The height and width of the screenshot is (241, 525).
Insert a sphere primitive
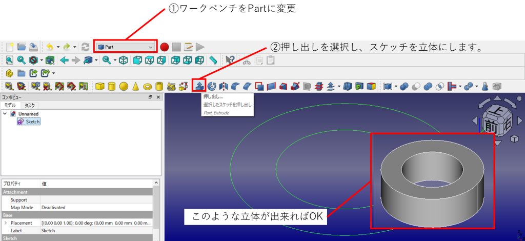(124, 86)
